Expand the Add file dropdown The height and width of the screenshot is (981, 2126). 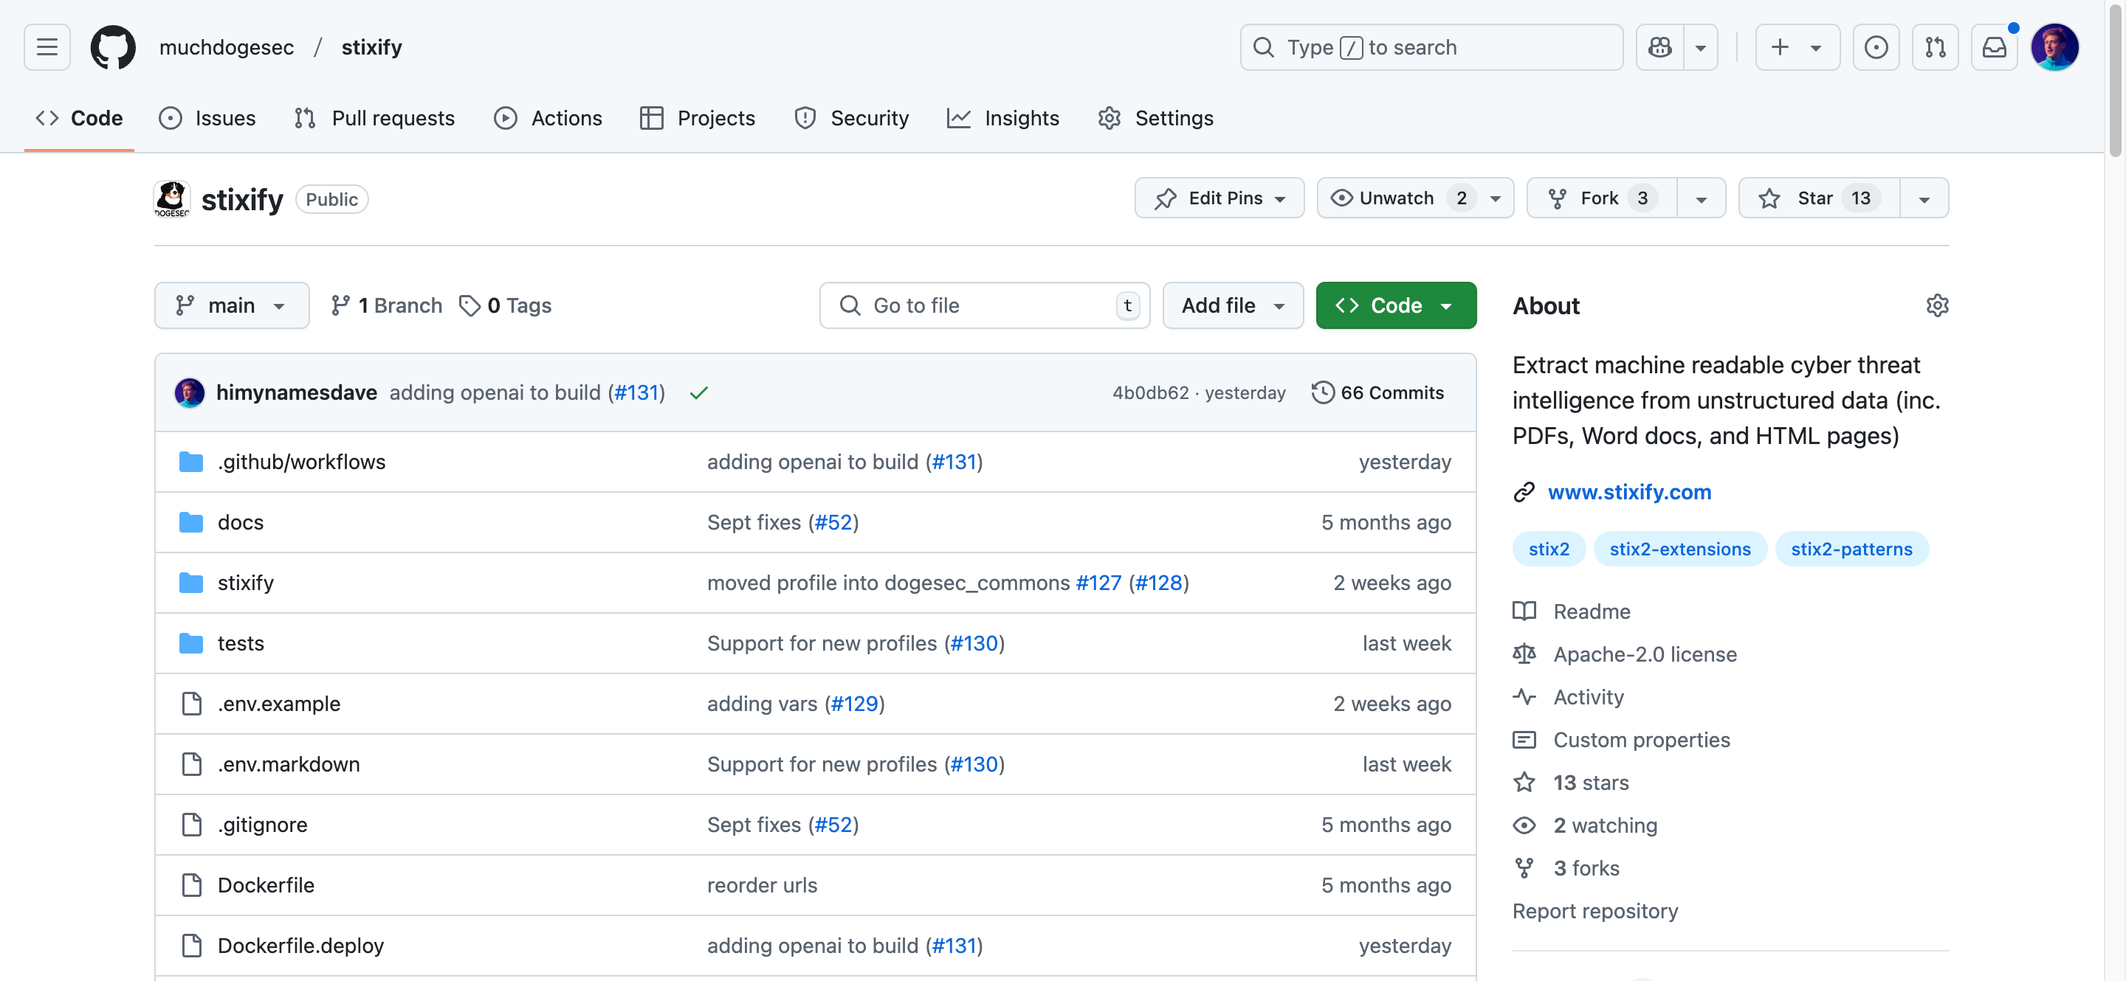coord(1232,305)
